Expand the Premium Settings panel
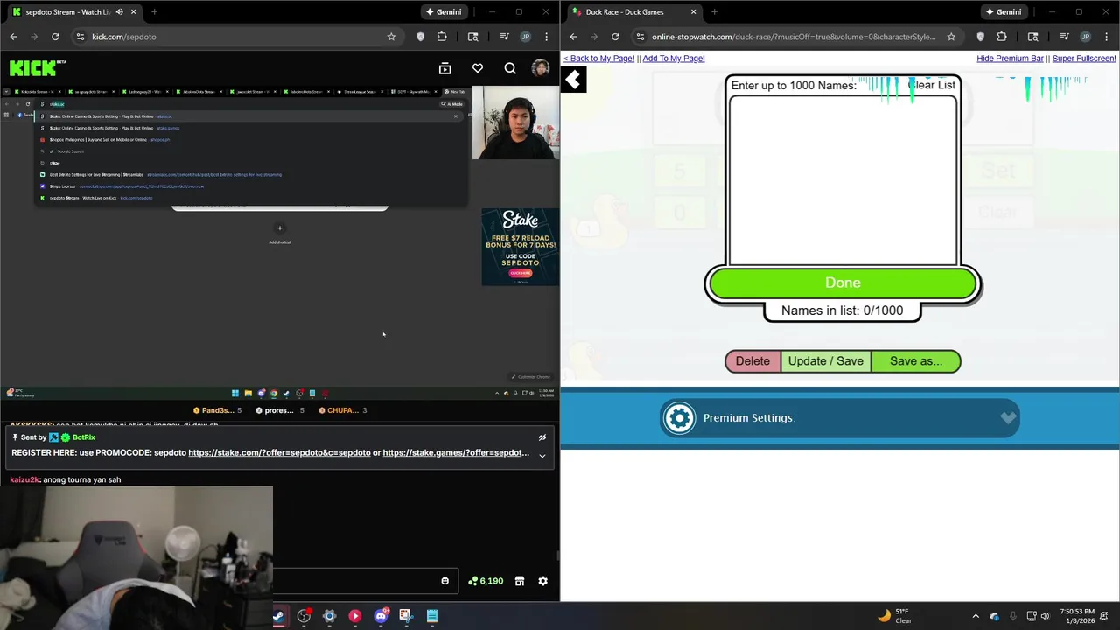The image size is (1120, 630). click(x=1008, y=418)
